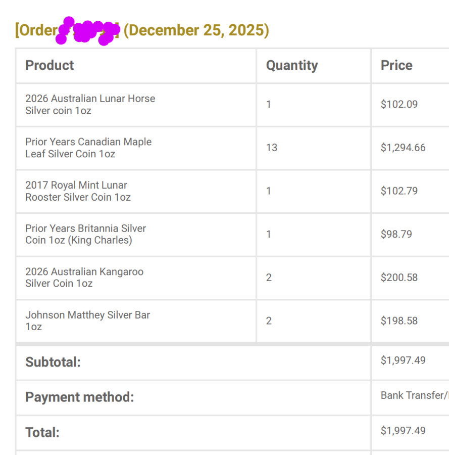This screenshot has height=455, width=449.
Task: Select the $102.79 Lunar Rooster price
Action: point(399,191)
